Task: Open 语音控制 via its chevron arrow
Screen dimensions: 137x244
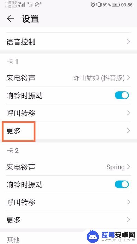Action: pos(129,41)
